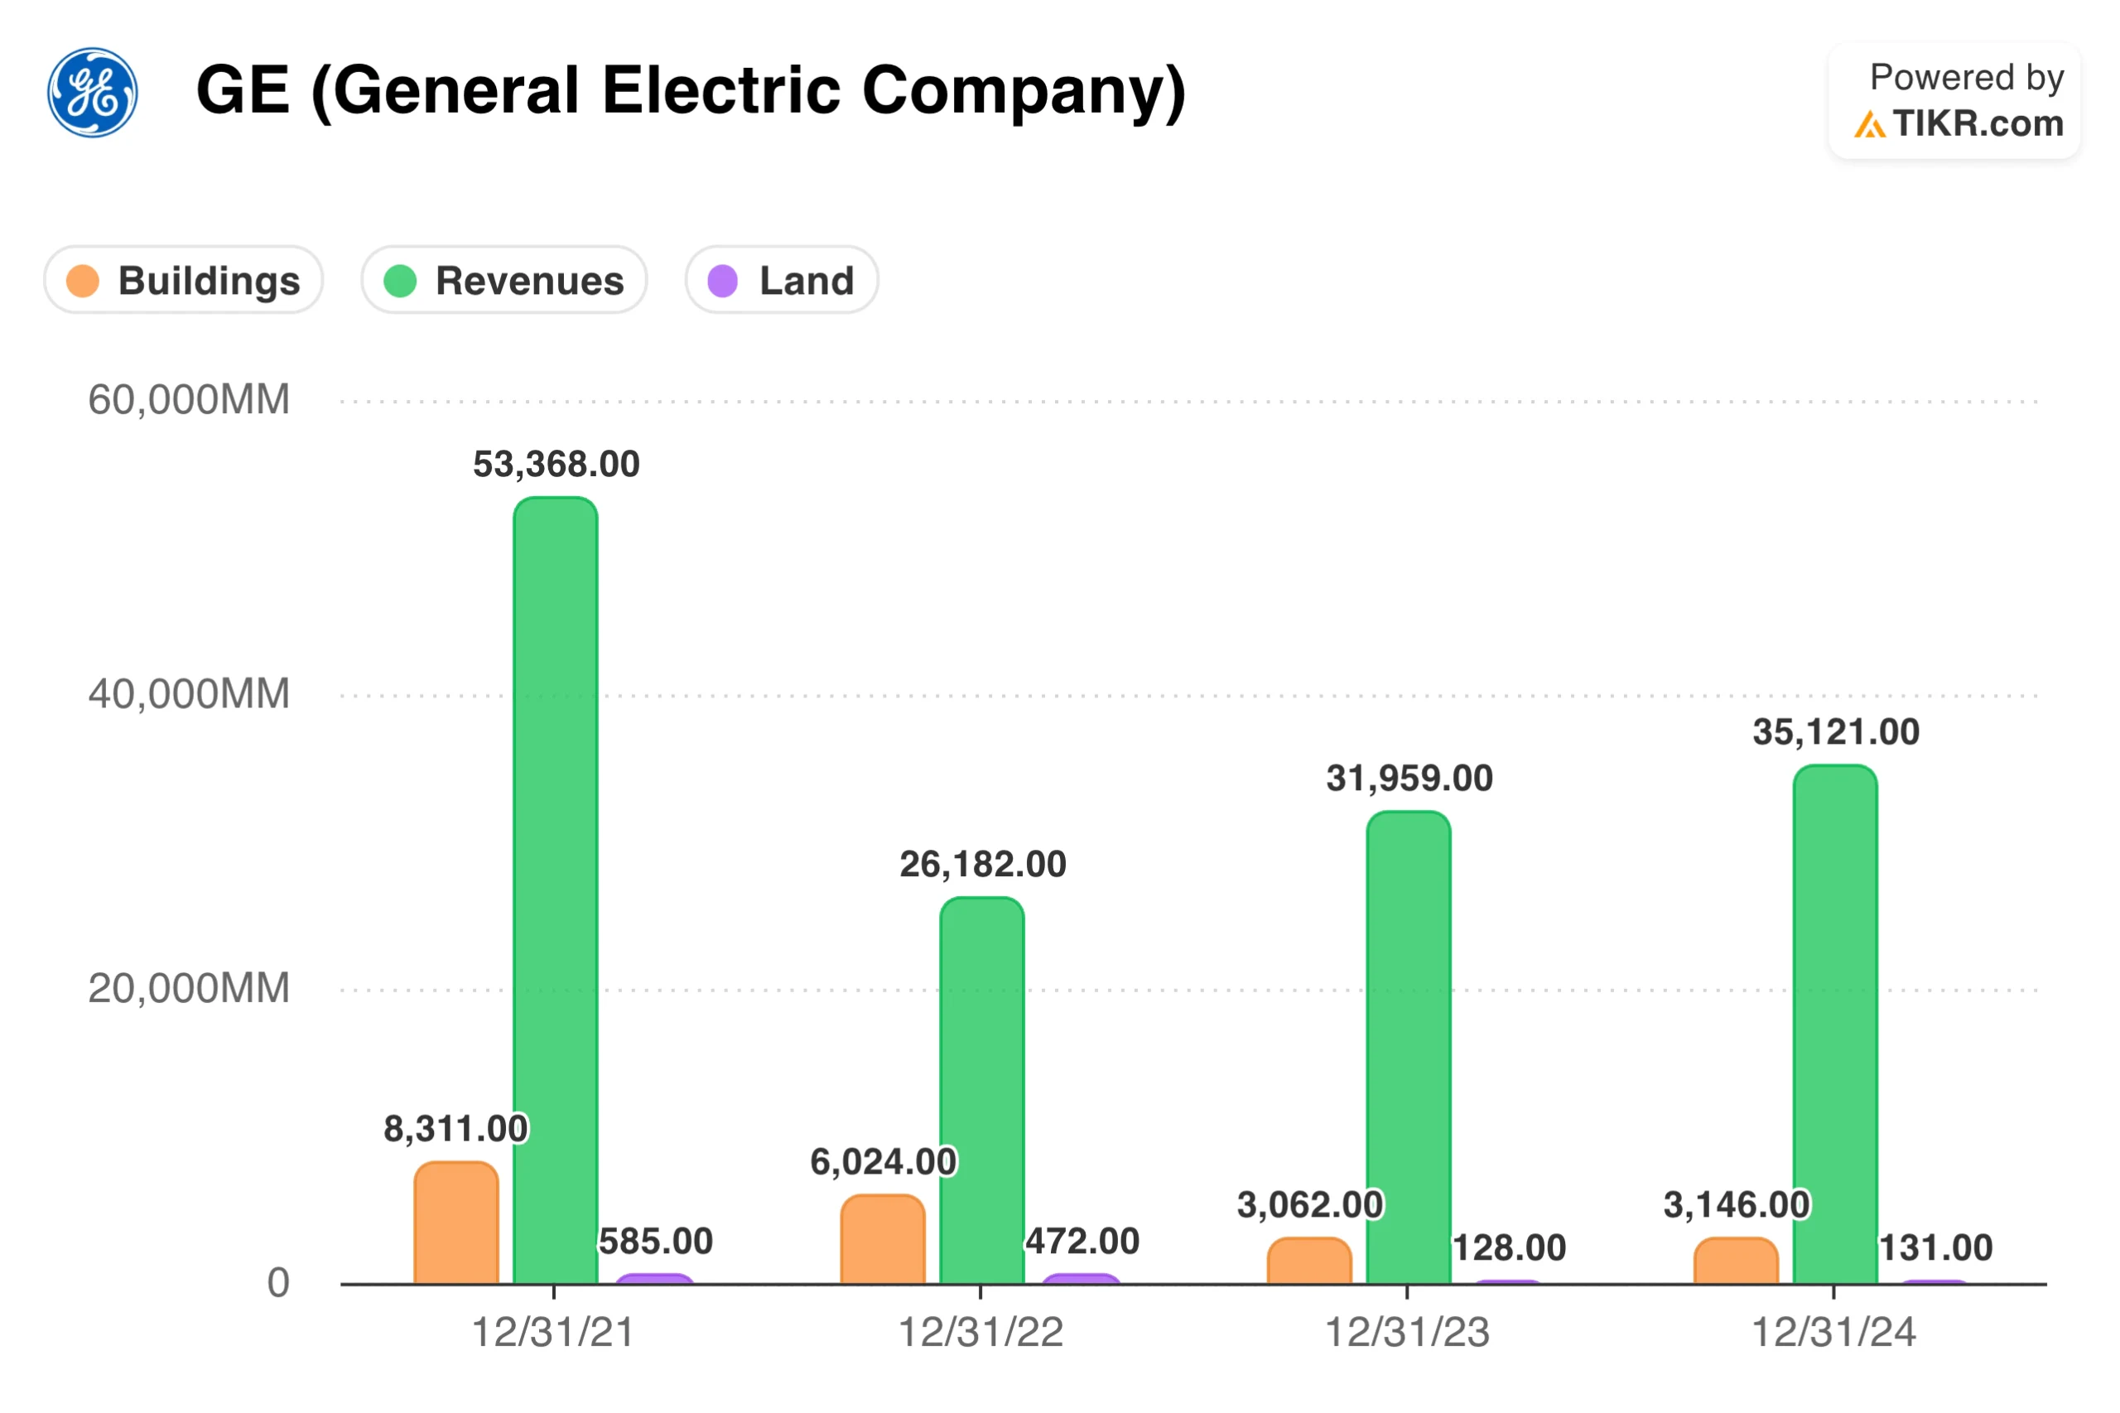Click the GE (General Electric Company) title

click(690, 90)
